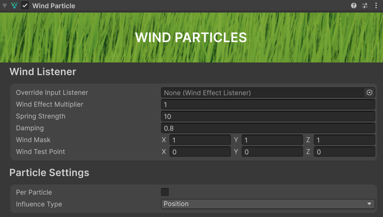The width and height of the screenshot is (383, 217).
Task: Open object picker for Override Input Listener
Action: [x=369, y=93]
